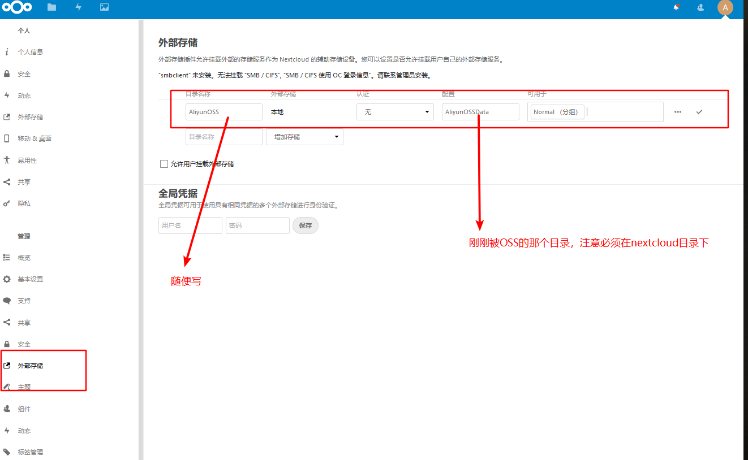Click the Nextcloud logo in header
Viewport: 748px width, 460px height.
point(17,7)
